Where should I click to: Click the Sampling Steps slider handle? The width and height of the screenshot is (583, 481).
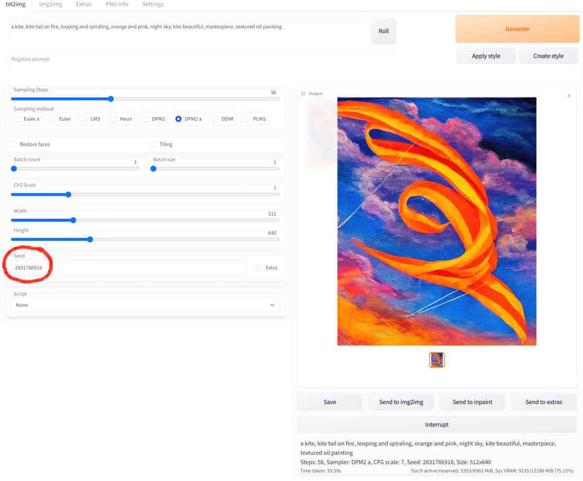pyautogui.click(x=111, y=99)
